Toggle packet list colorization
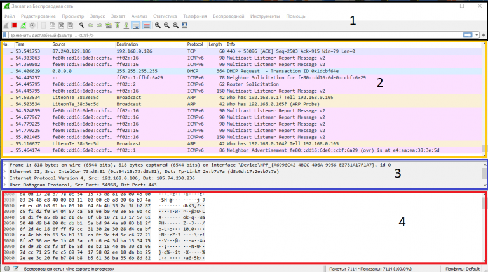 [147, 25]
